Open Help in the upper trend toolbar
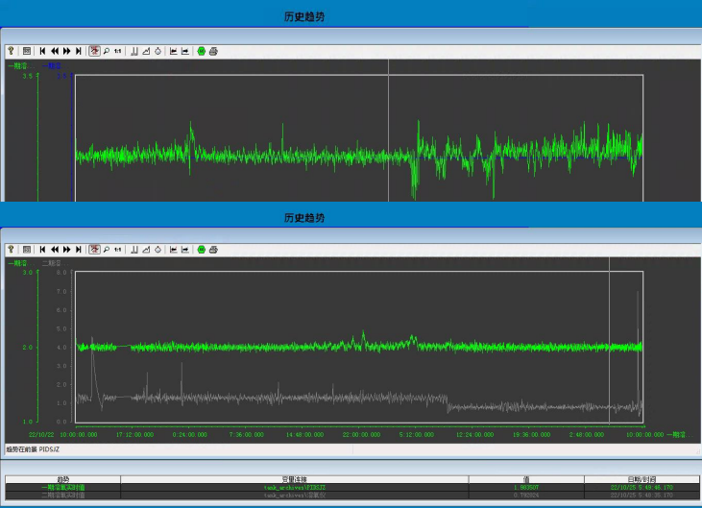The width and height of the screenshot is (702, 508). (x=12, y=51)
